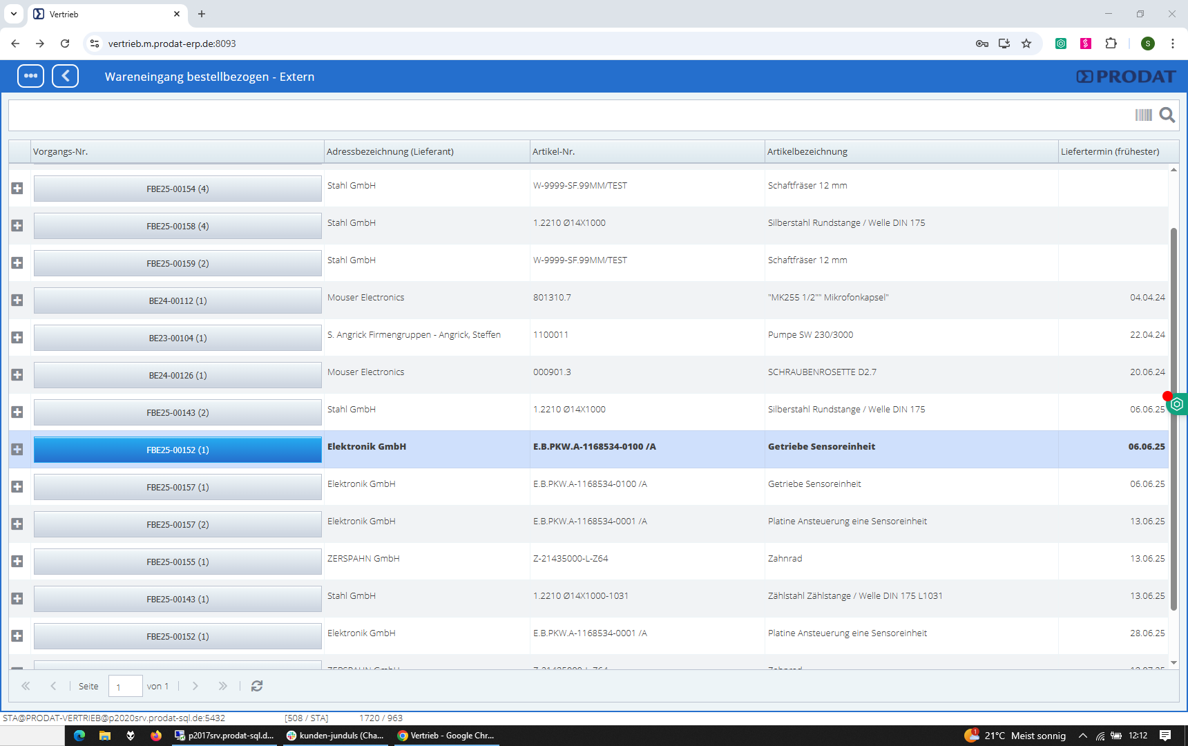Bookmark page with the star icon
The width and height of the screenshot is (1188, 746).
pyautogui.click(x=1026, y=44)
